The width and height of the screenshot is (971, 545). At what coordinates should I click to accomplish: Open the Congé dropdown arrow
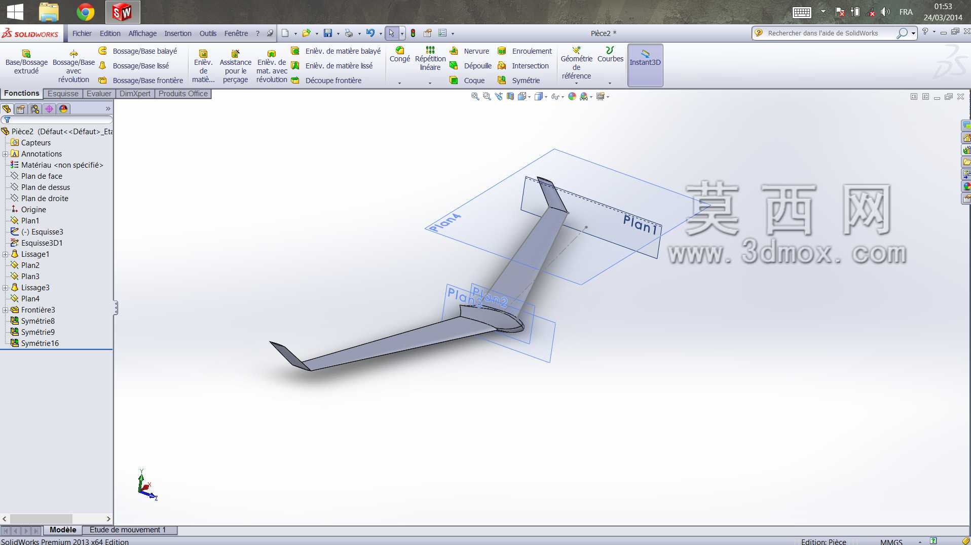coord(399,83)
